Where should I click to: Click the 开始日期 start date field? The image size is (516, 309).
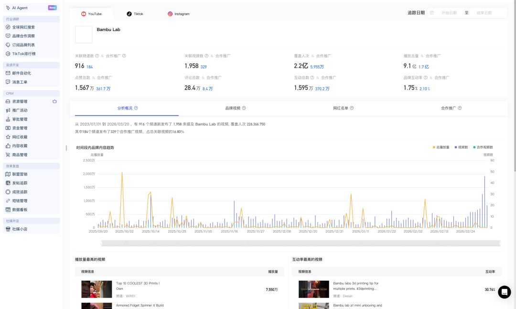tap(449, 13)
